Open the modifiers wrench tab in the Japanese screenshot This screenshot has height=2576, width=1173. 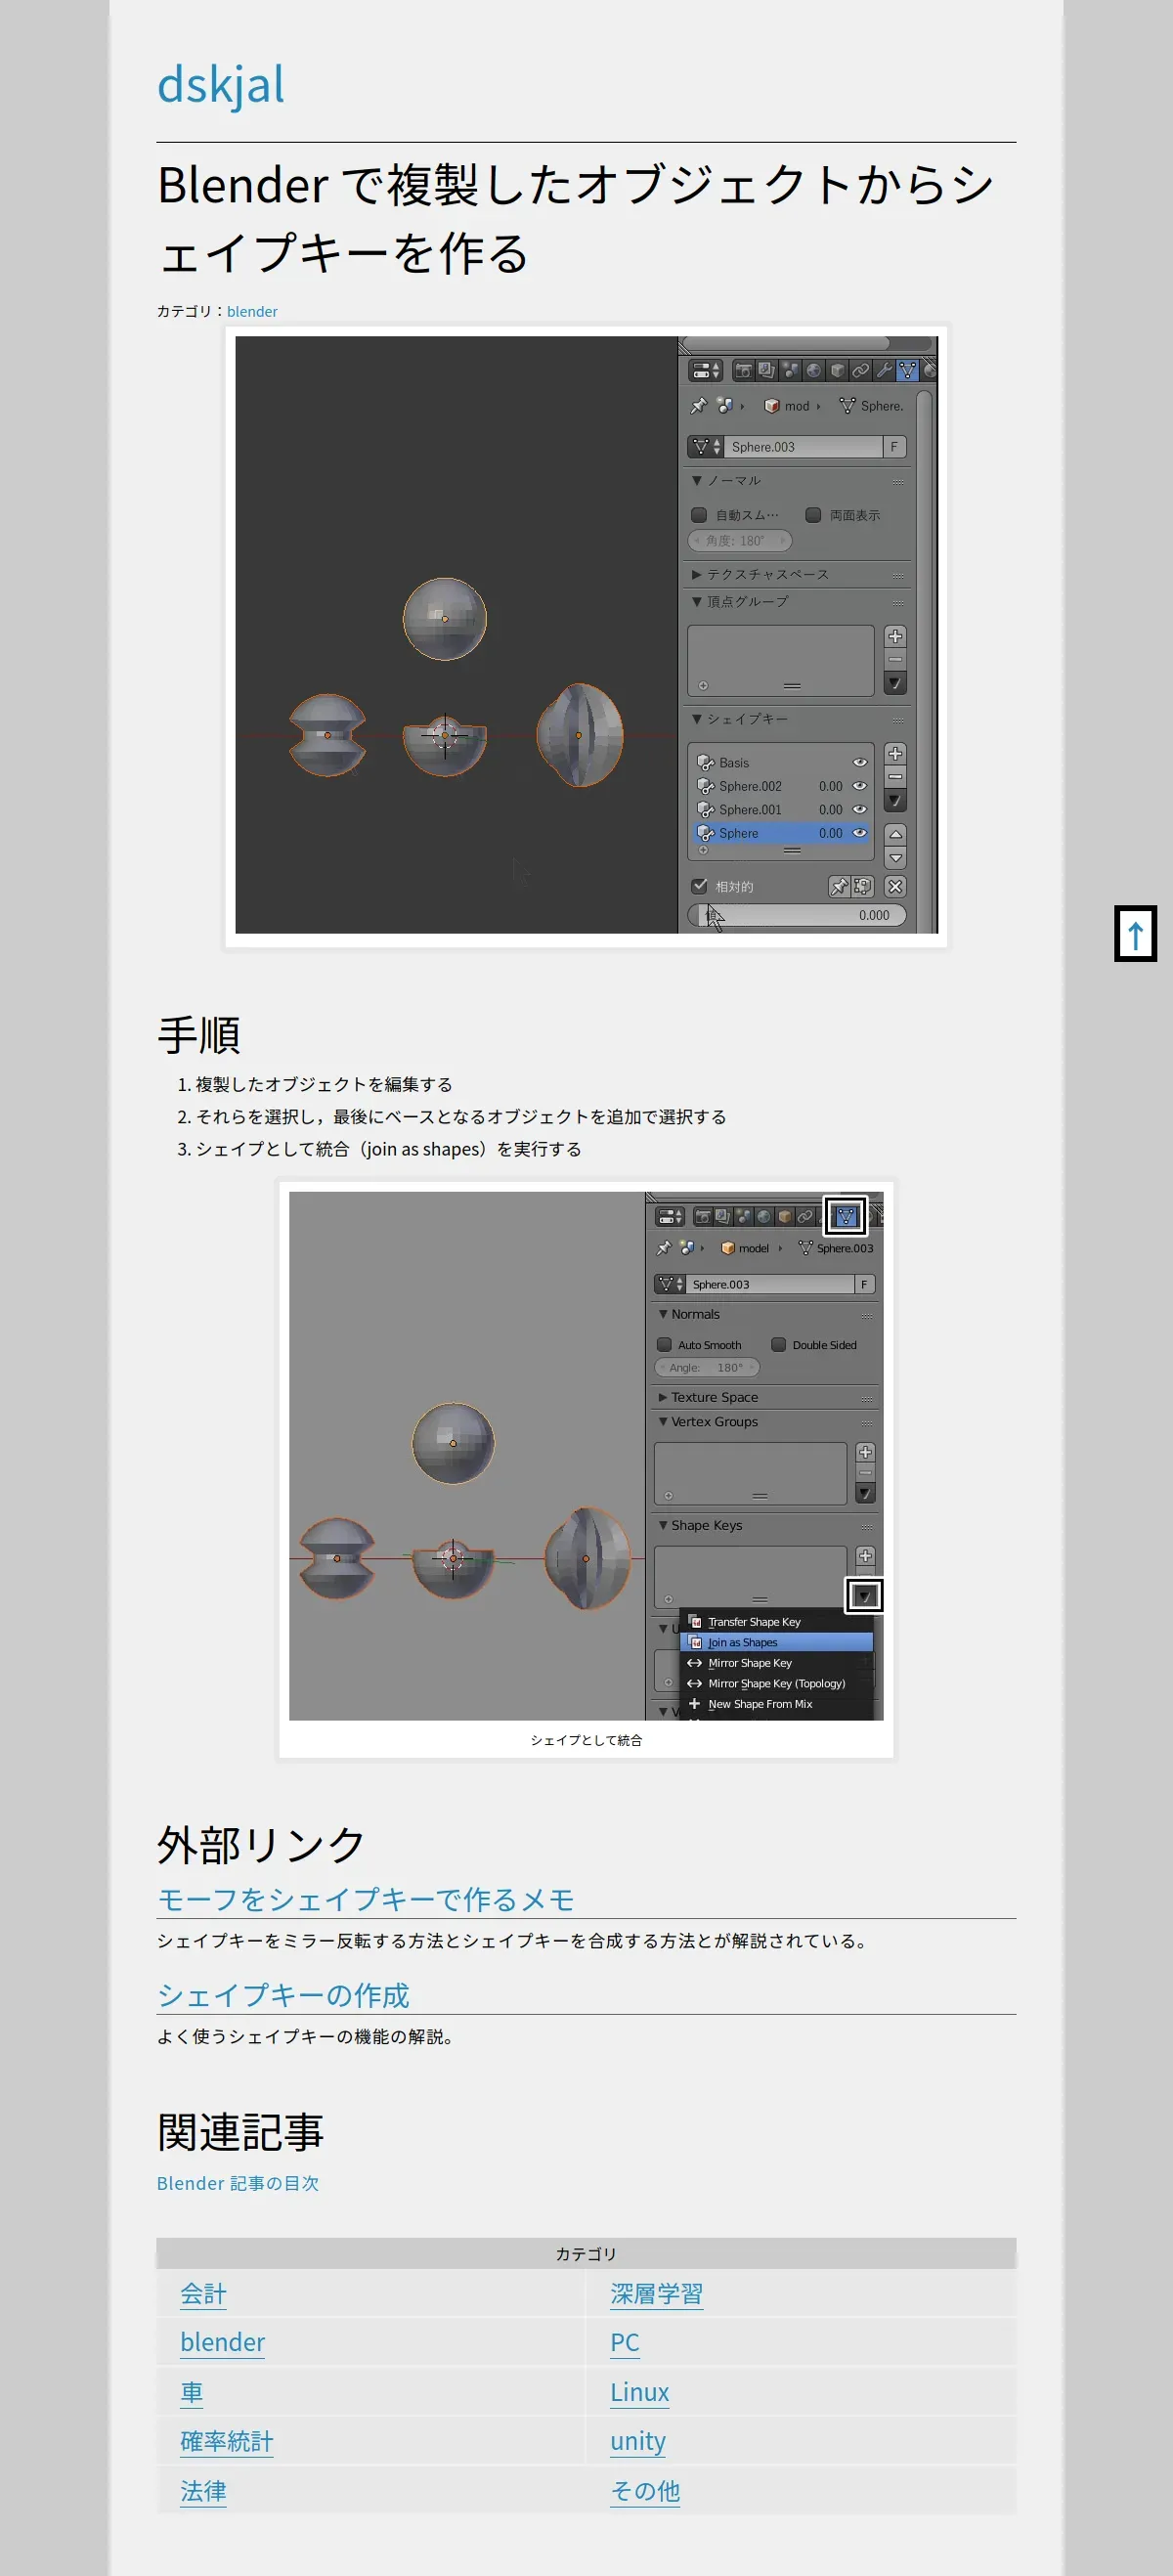pos(884,371)
